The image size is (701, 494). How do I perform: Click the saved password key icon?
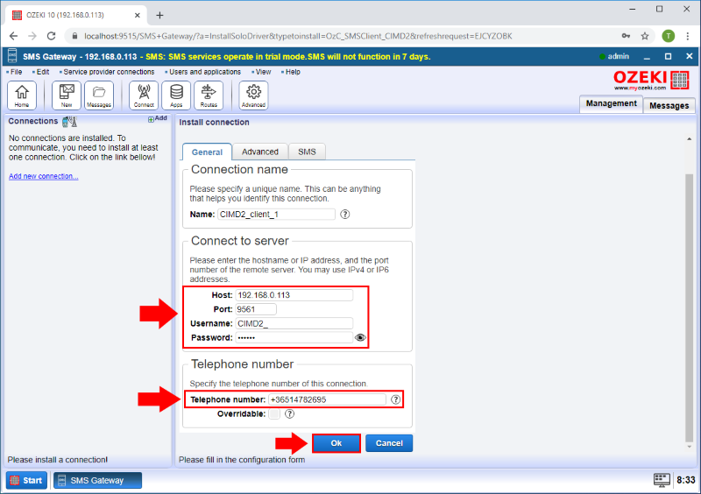point(626,36)
